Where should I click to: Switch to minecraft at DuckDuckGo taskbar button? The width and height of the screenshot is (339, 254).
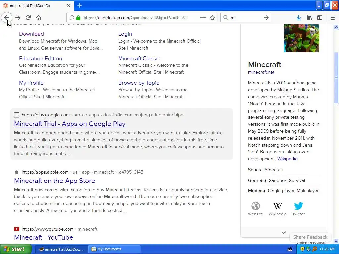61,249
